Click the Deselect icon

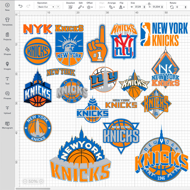[70, 7]
